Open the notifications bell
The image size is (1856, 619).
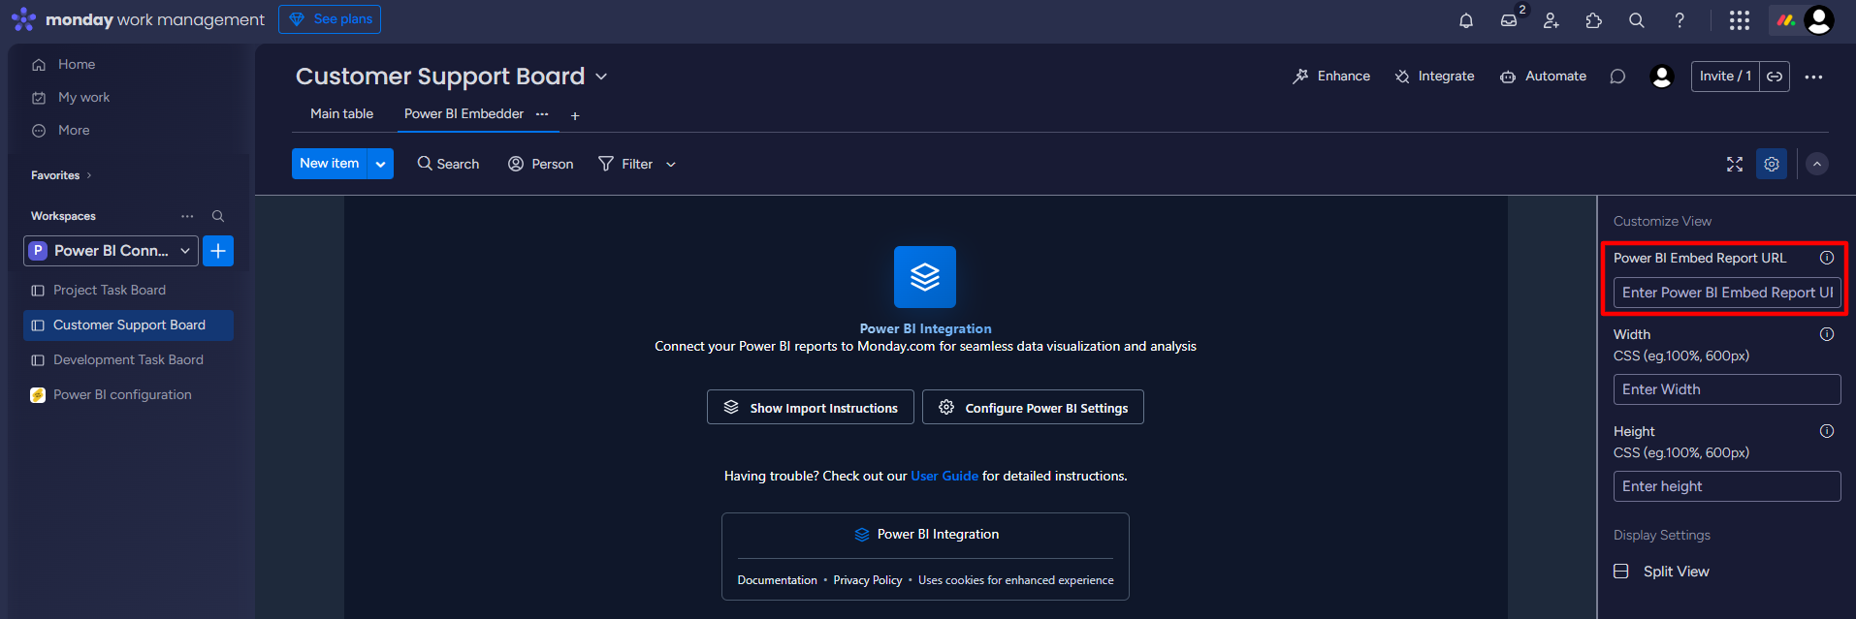coord(1466,20)
